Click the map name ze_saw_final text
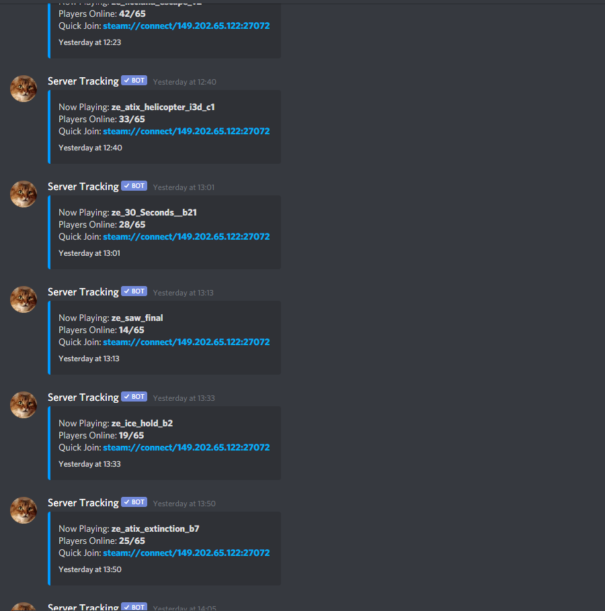 [137, 318]
